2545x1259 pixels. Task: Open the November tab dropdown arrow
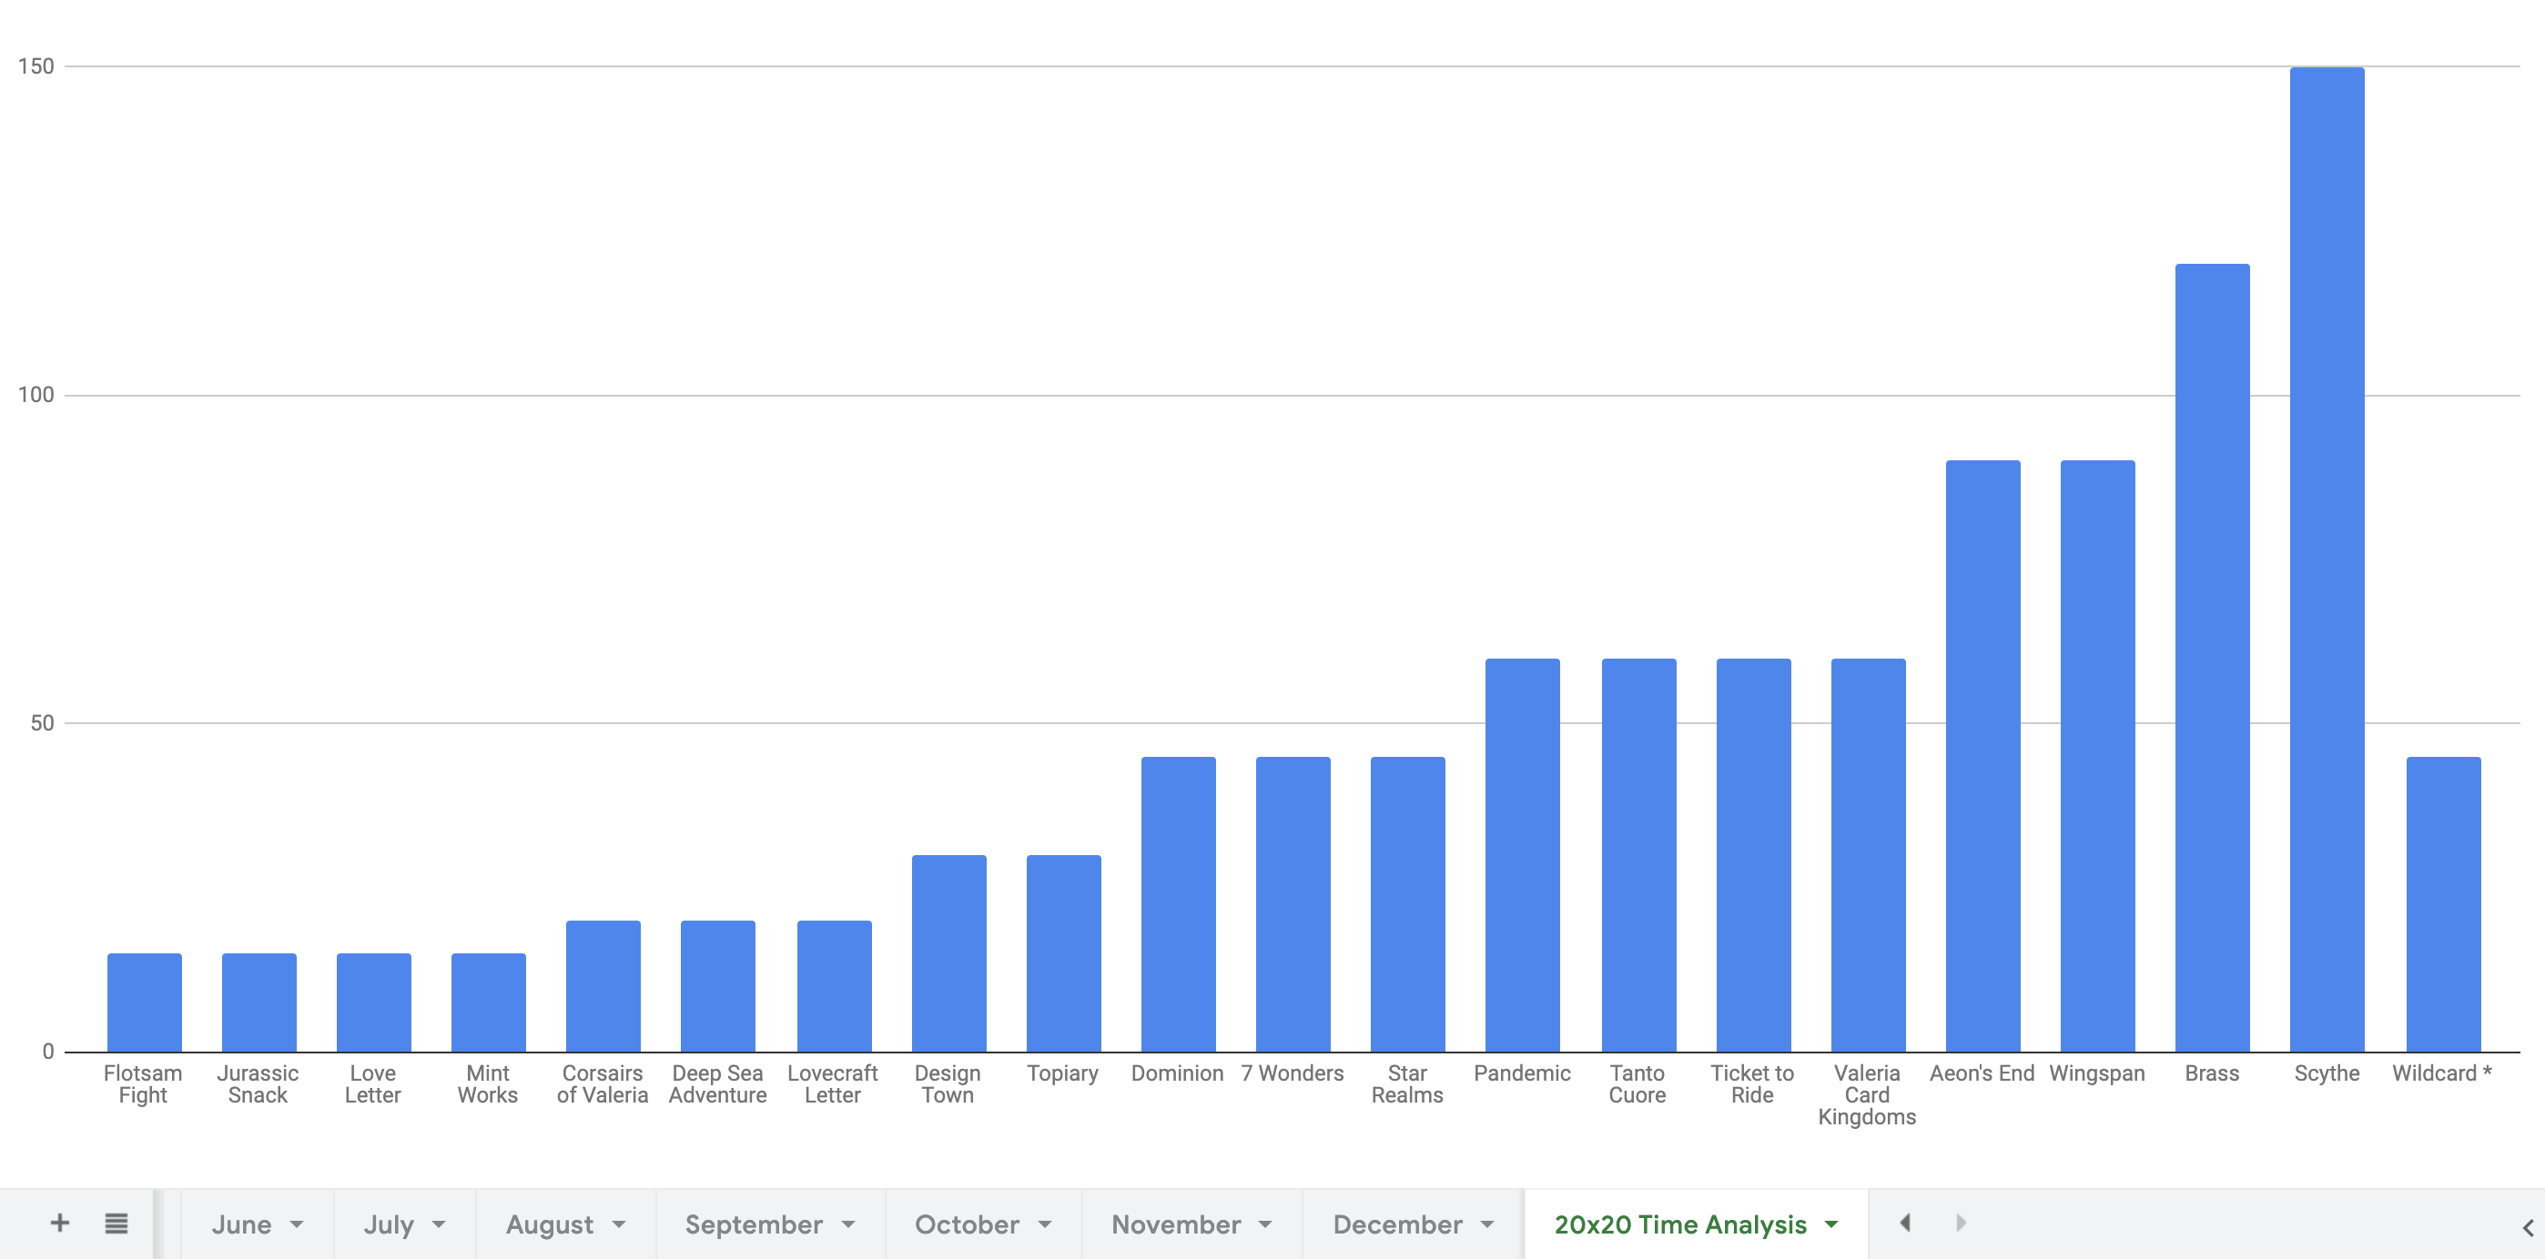1264,1224
